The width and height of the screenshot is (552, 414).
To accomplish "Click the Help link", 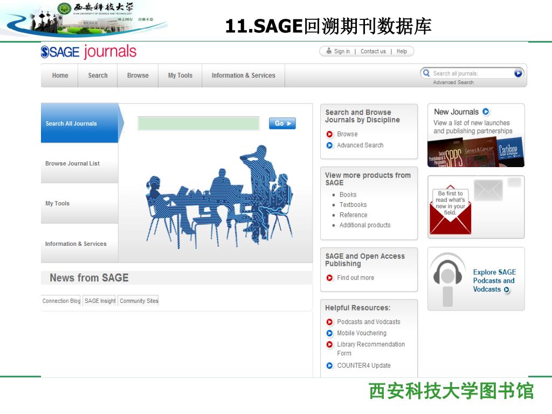I will click(x=402, y=51).
